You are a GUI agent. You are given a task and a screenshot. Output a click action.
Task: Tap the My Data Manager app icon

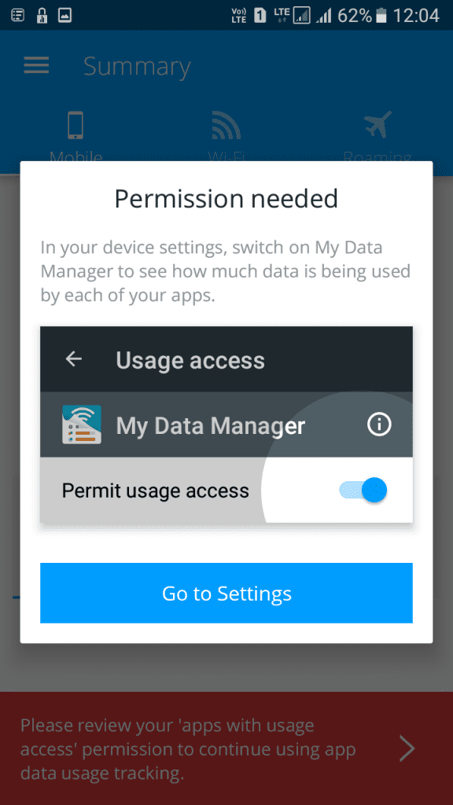82,425
